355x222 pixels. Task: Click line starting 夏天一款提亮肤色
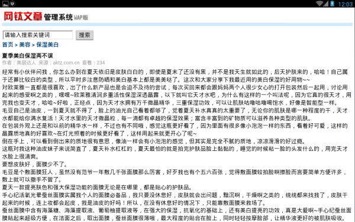pyautogui.click(x=97, y=188)
